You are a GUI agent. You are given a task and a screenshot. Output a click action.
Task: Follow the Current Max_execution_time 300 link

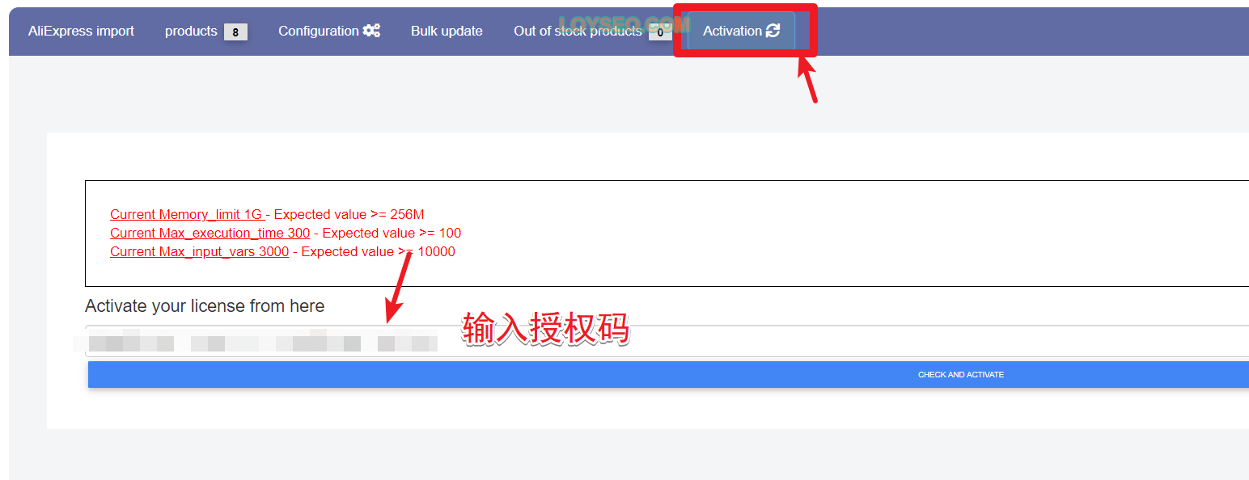210,233
